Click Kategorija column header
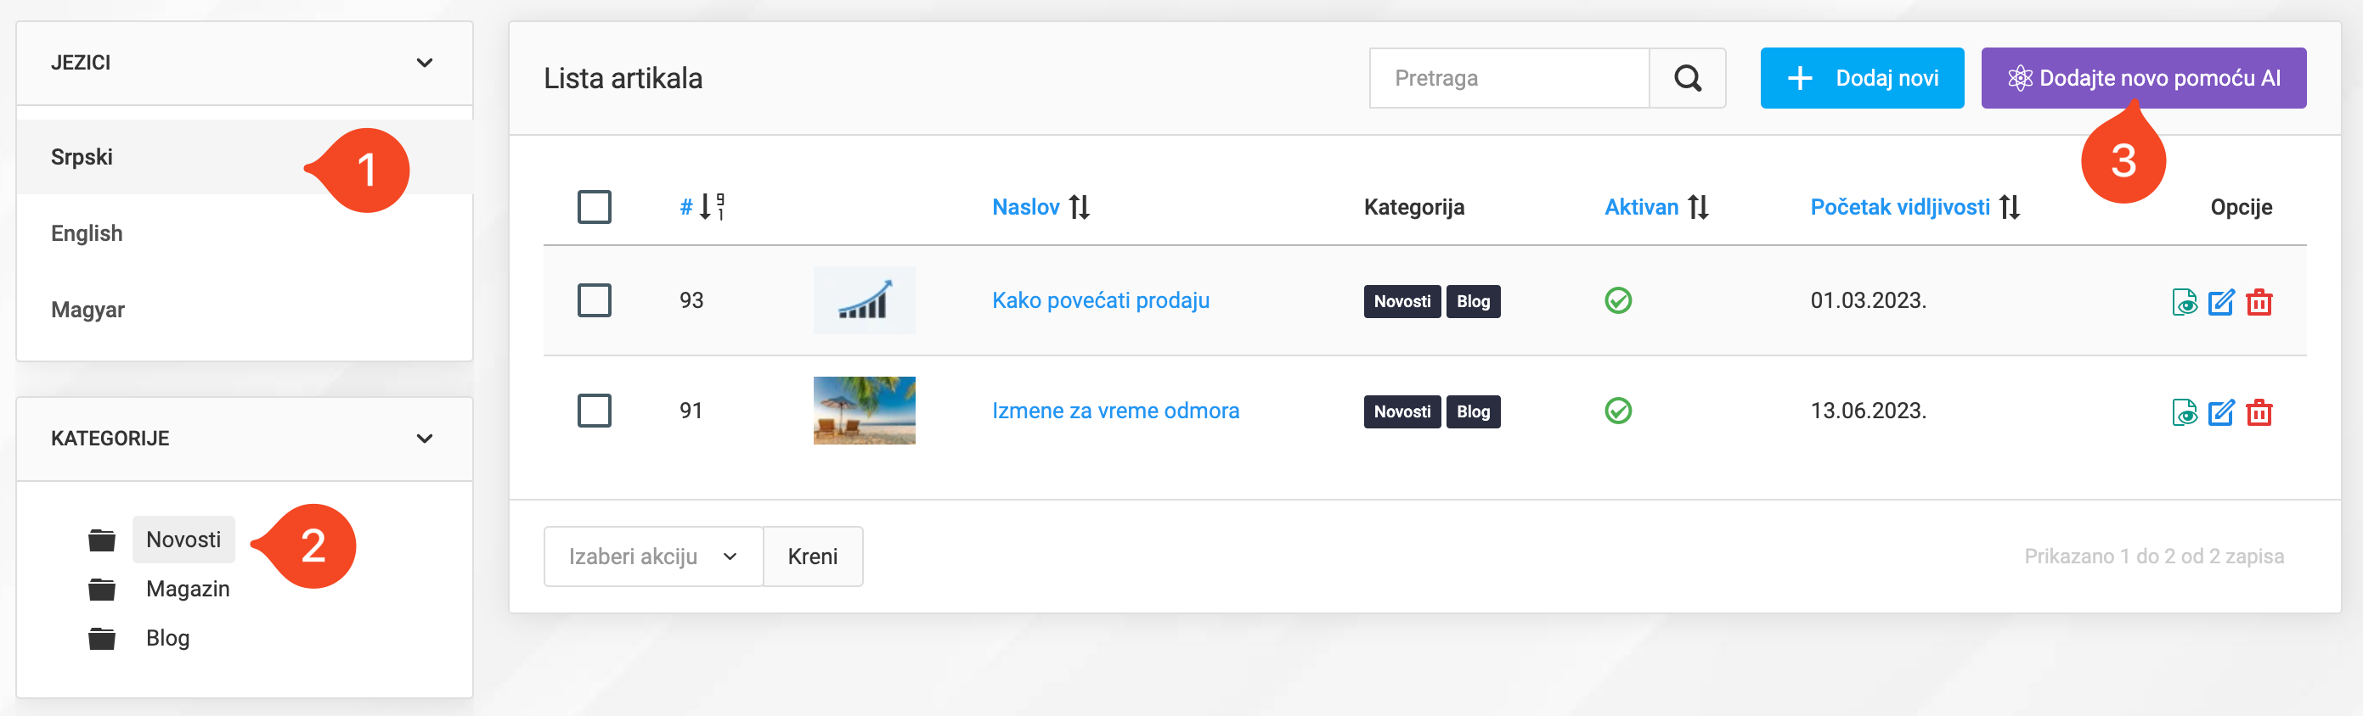The width and height of the screenshot is (2363, 716). click(1413, 207)
